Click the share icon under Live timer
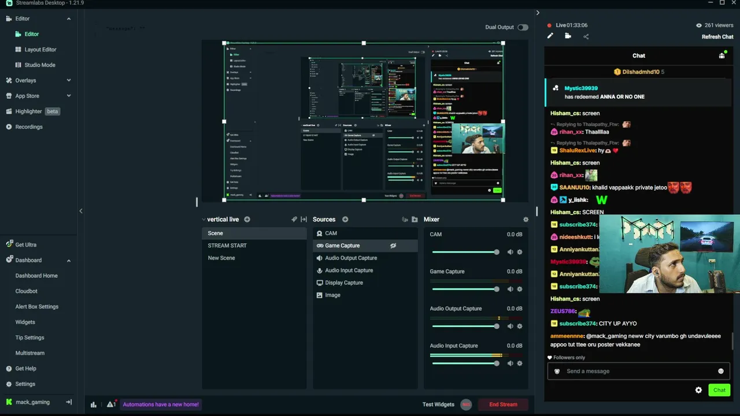 pos(586,36)
